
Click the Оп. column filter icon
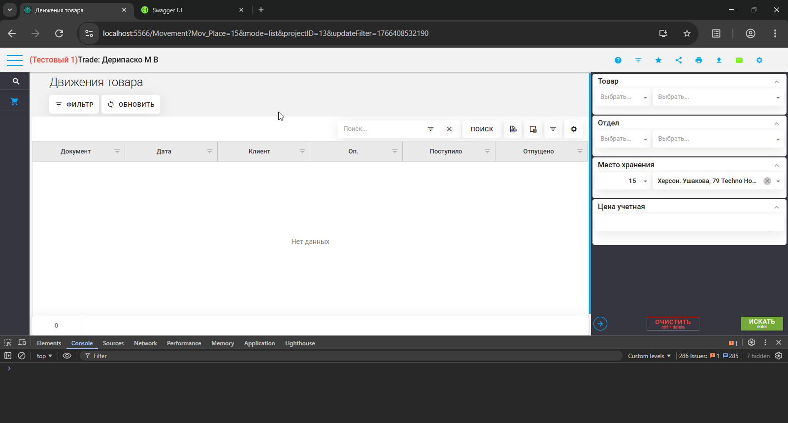click(395, 151)
